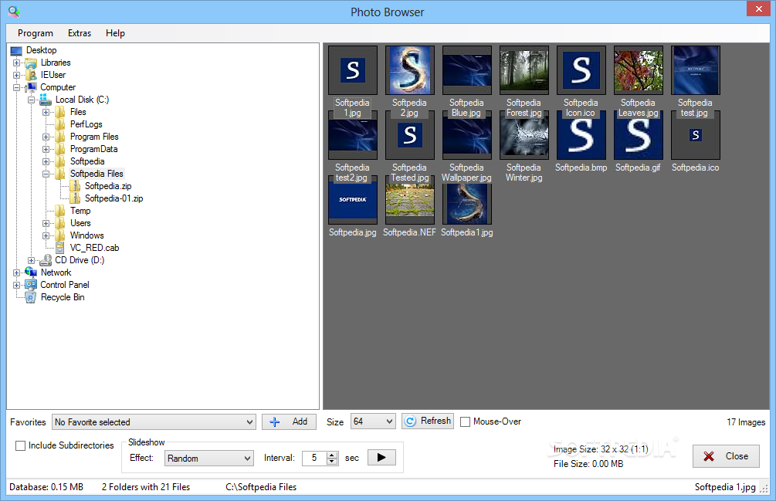Screen dimensions: 776x501
Task: Click the Close button with red X
Action: click(726, 456)
